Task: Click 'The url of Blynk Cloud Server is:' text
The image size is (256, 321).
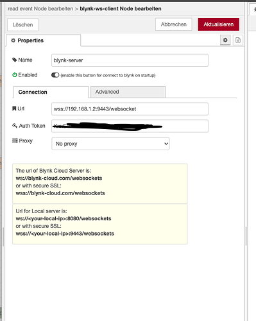Action: tap(53, 171)
